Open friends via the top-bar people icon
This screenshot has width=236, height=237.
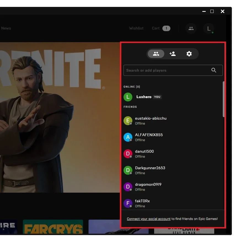[191, 28]
